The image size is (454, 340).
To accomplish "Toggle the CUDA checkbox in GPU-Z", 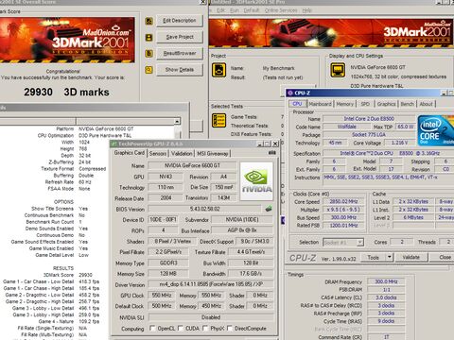I will click(181, 329).
